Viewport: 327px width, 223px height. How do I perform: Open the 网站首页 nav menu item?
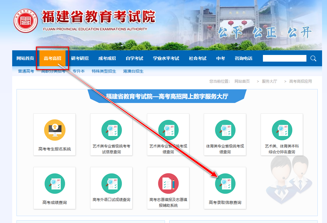tap(25, 58)
